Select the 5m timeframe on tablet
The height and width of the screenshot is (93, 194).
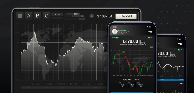(95, 88)
